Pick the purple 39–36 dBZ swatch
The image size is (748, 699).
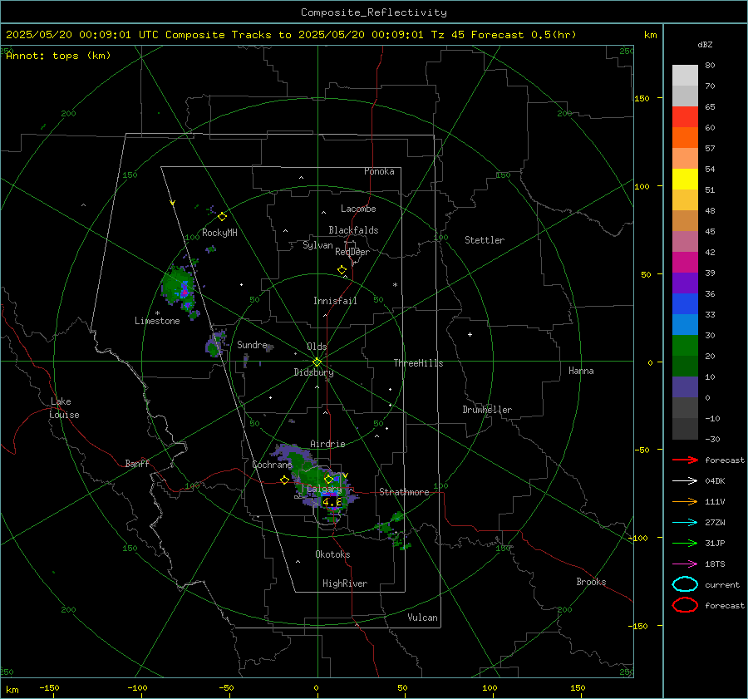coord(685,283)
